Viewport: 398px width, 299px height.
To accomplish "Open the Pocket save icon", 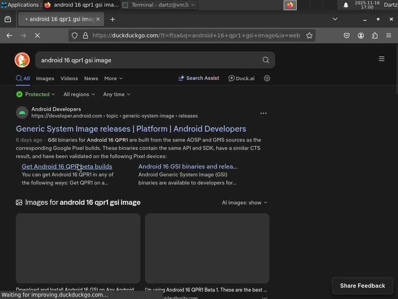I will pyautogui.click(x=347, y=35).
